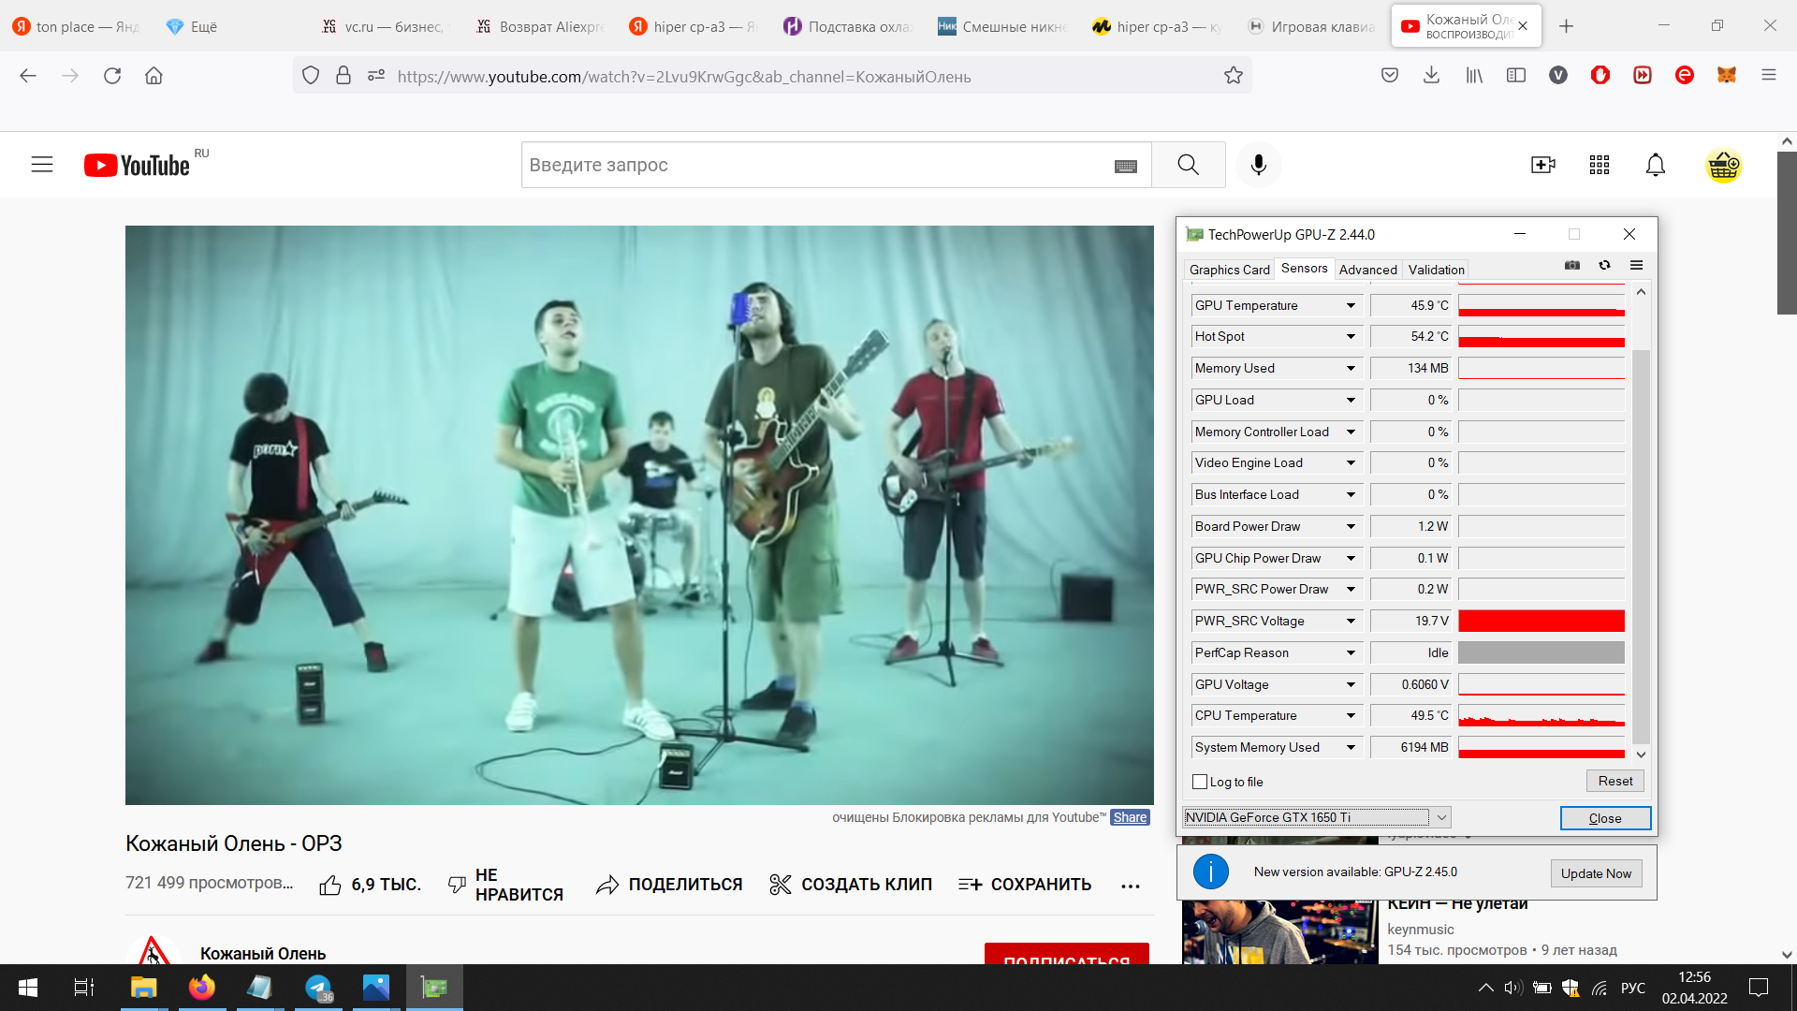Click the GPU-Z screenshot camera icon
Image resolution: width=1797 pixels, height=1011 pixels.
(1572, 266)
